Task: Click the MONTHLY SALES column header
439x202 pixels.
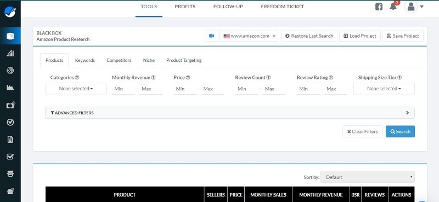Action: [268, 195]
